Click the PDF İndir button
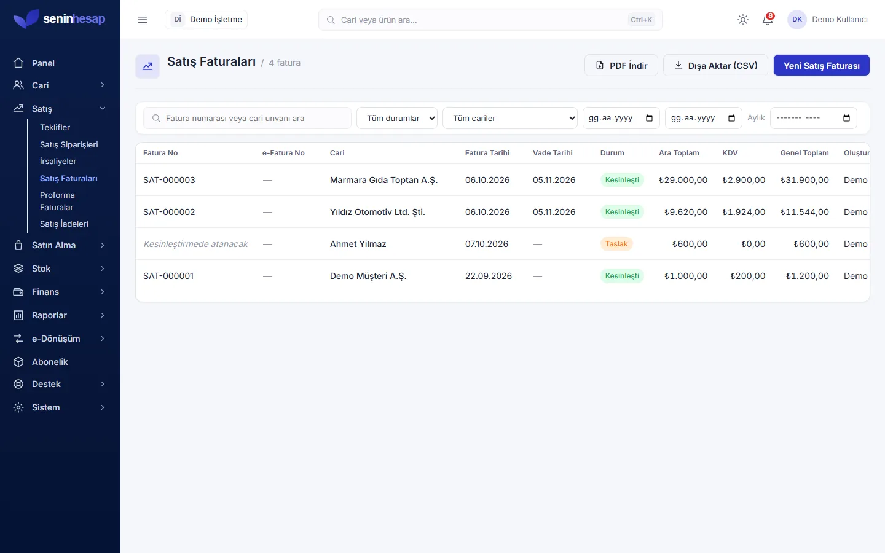The width and height of the screenshot is (885, 553). point(621,65)
